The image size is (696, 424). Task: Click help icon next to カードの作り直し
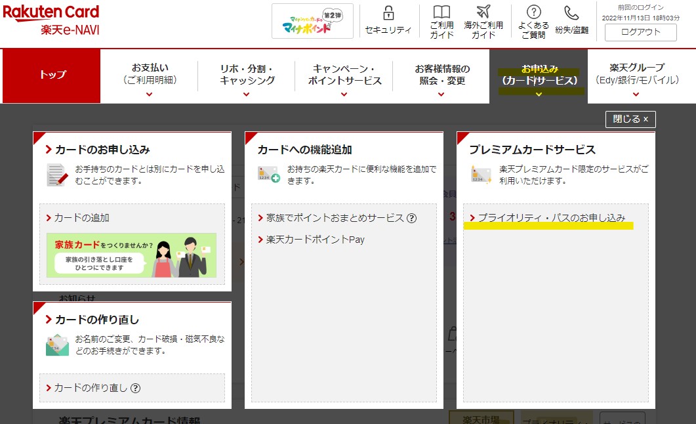(135, 388)
